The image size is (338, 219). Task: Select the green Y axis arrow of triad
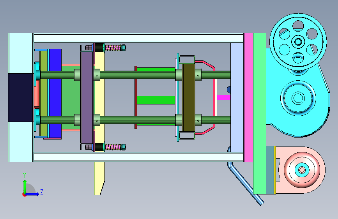point(25,186)
